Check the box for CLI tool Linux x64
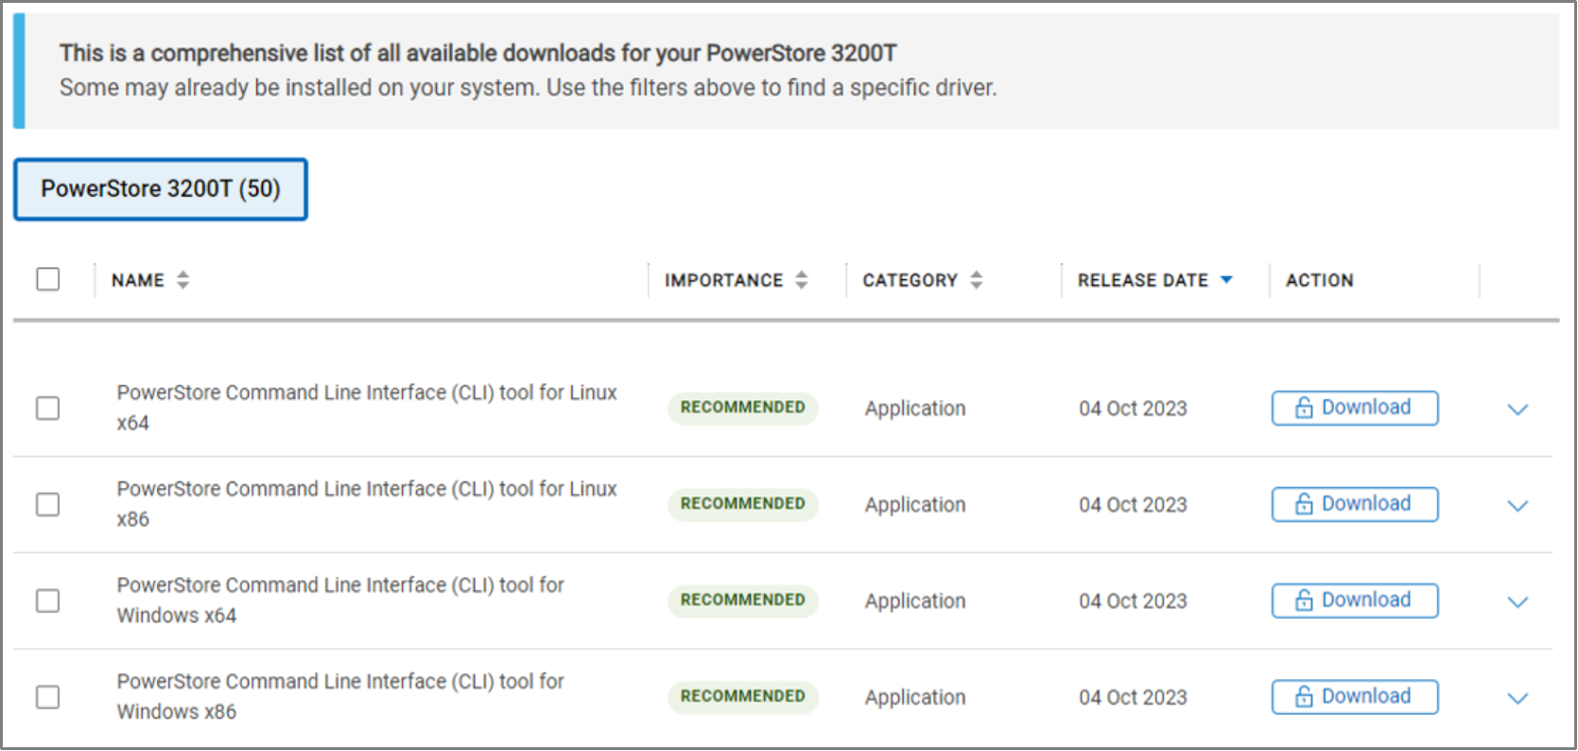 click(x=48, y=408)
